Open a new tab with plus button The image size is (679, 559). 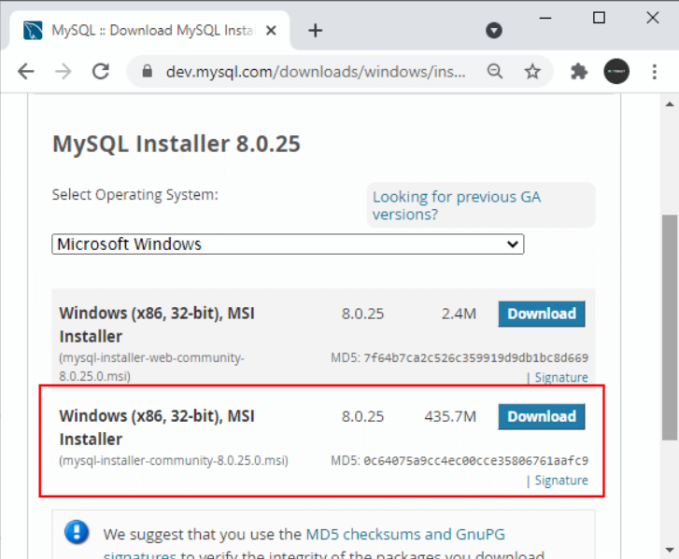pos(316,30)
